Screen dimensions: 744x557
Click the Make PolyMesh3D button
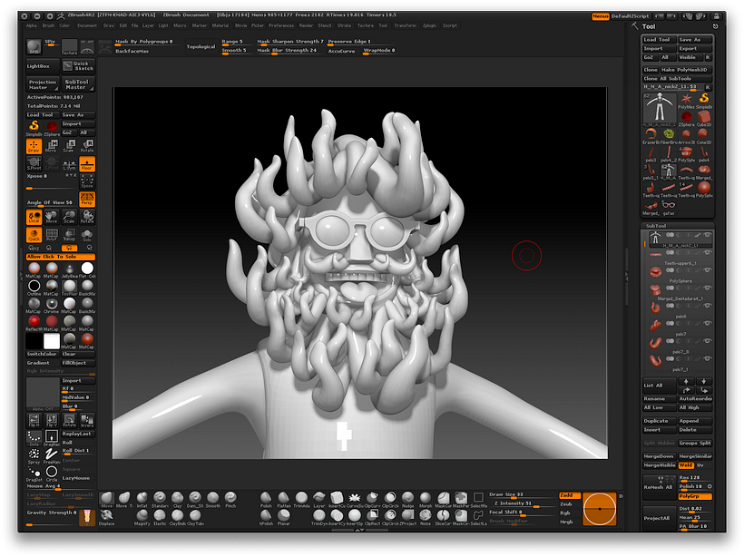686,70
